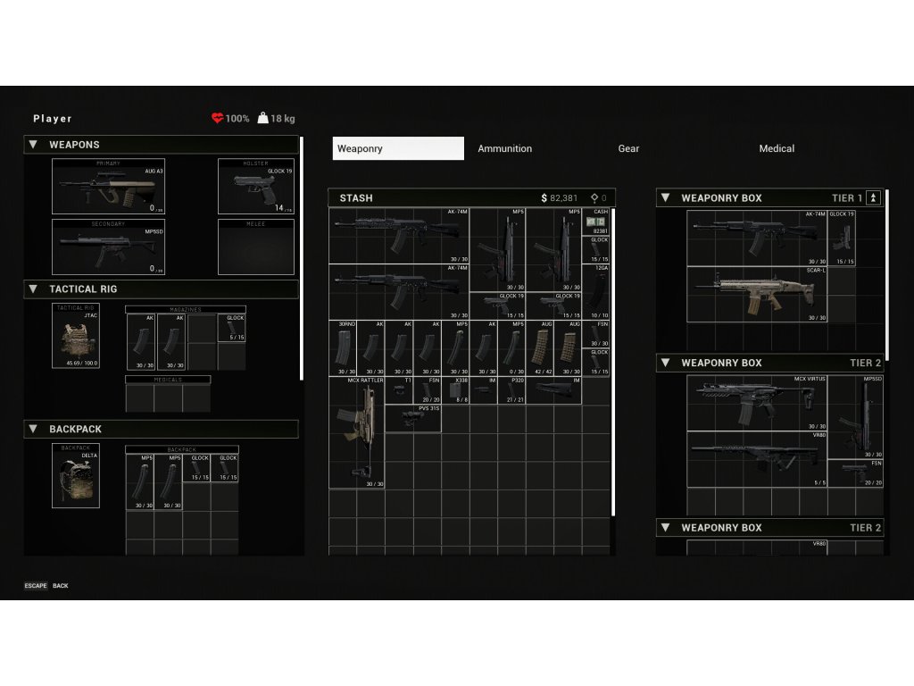The height and width of the screenshot is (686, 914).
Task: Collapse the BACKPACK section
Action: [33, 429]
